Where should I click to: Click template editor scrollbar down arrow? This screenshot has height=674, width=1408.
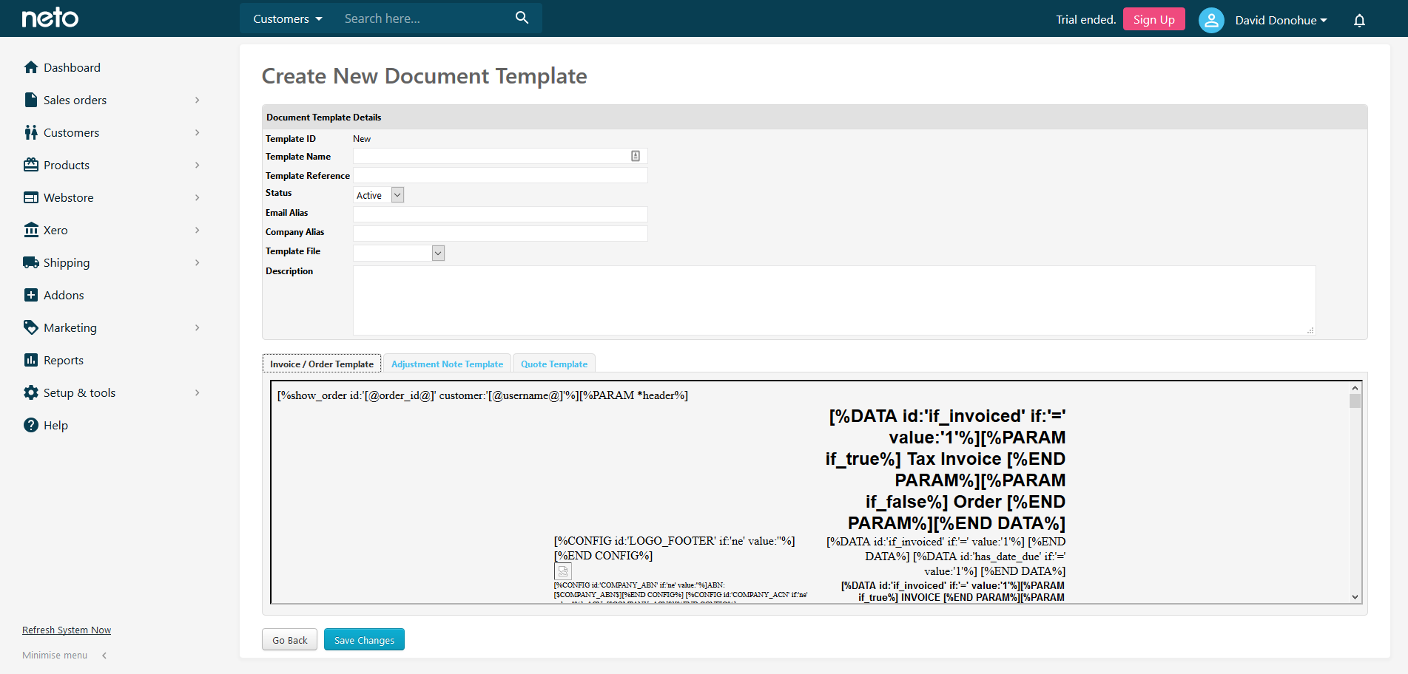tap(1355, 597)
